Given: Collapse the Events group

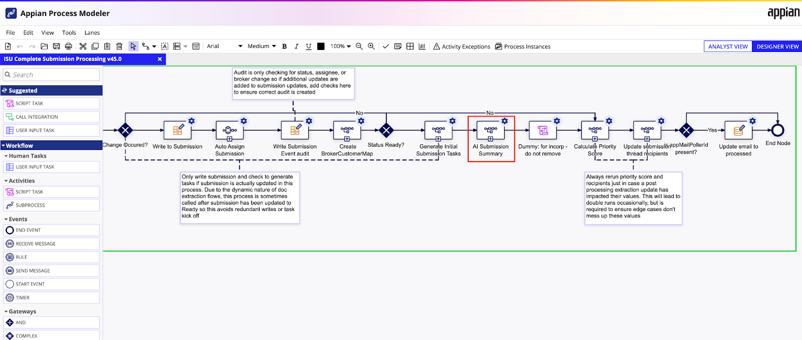Looking at the screenshot, I should [x=18, y=219].
